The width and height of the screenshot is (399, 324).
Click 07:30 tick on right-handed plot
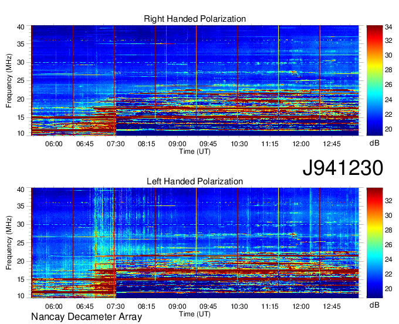[x=116, y=144]
